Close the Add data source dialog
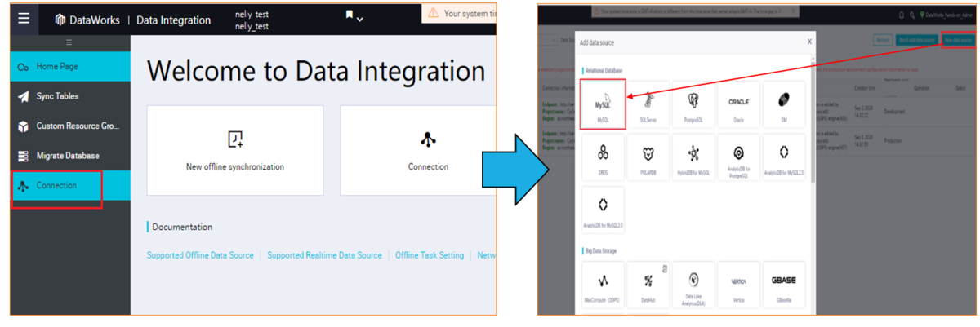The height and width of the screenshot is (327, 980). click(809, 41)
